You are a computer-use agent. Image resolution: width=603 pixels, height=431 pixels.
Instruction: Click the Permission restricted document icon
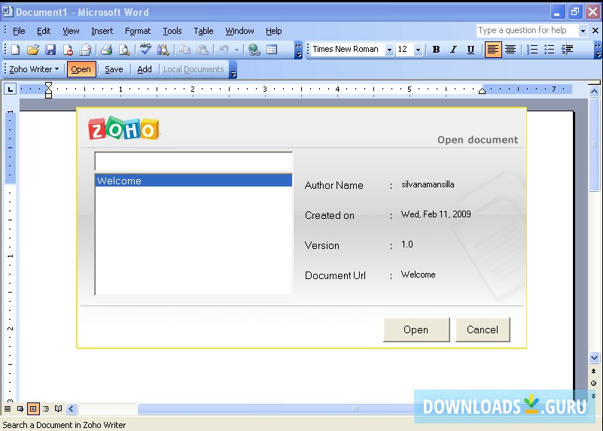coord(68,50)
